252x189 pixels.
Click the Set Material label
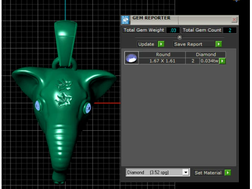208,173
